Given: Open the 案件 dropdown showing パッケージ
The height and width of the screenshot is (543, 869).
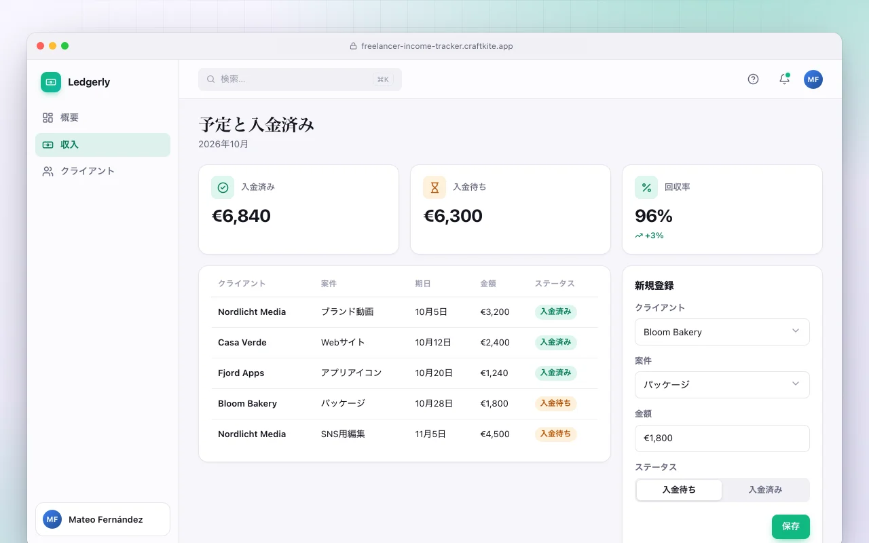Looking at the screenshot, I should pos(722,385).
